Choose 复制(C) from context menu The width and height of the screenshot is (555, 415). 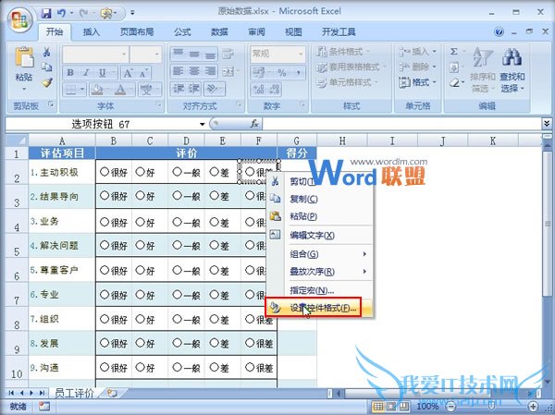tap(318, 199)
